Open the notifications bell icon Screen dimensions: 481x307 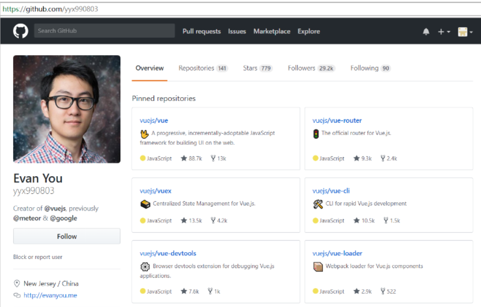426,32
